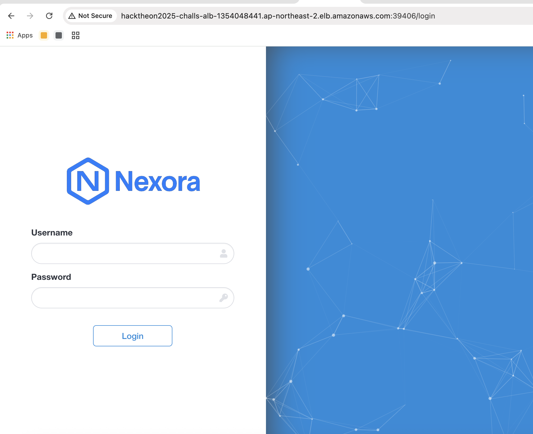Screen dimensions: 533x434
Task: Click the Username label
Action: pos(52,233)
